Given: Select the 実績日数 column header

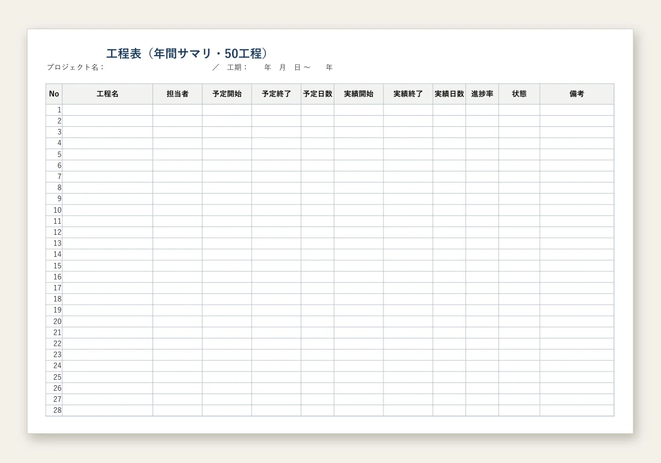Looking at the screenshot, I should (x=449, y=94).
